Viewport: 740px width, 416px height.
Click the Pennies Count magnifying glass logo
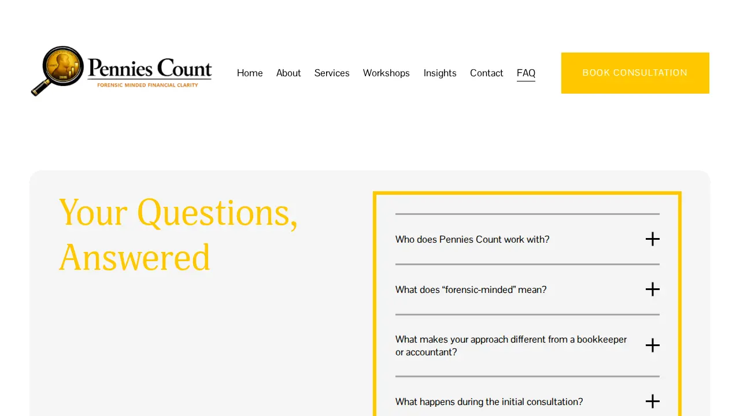coord(121,71)
